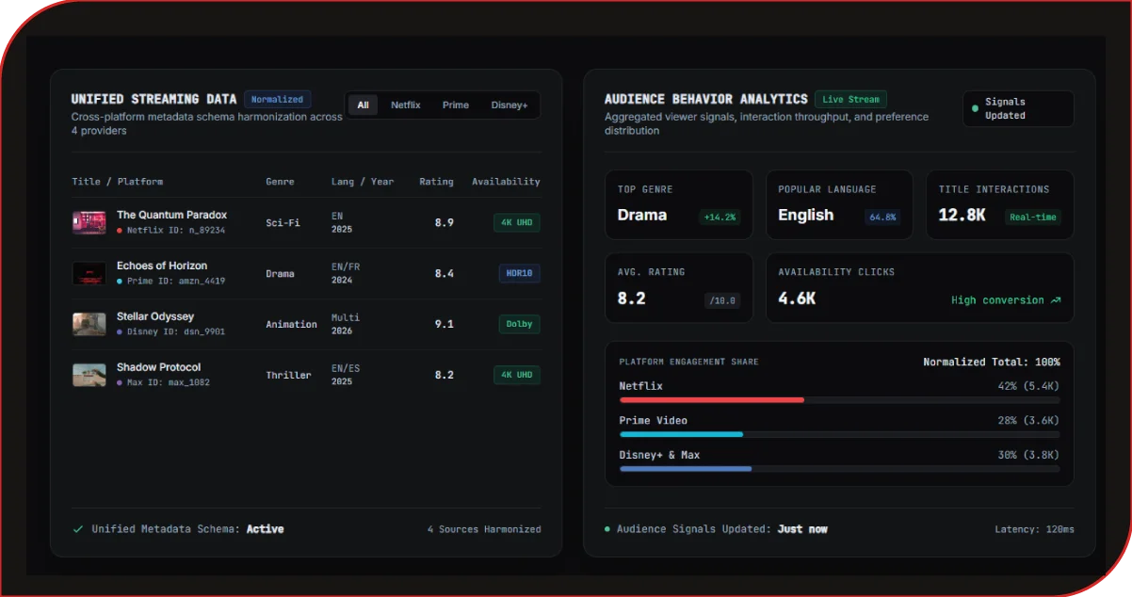Click the Animation genre cell
1132x597 pixels.
[291, 324]
